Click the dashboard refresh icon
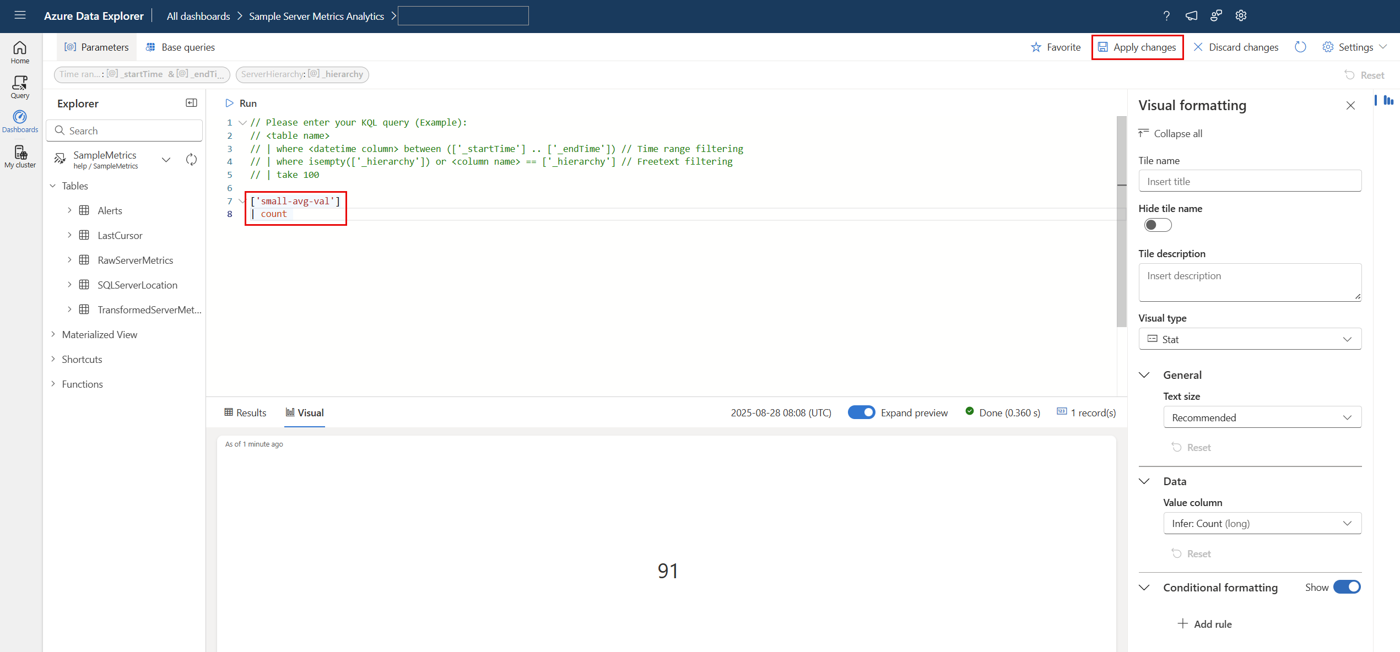The image size is (1400, 652). [x=1300, y=47]
